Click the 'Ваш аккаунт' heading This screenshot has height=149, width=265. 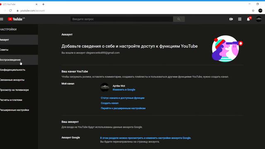(x=70, y=122)
